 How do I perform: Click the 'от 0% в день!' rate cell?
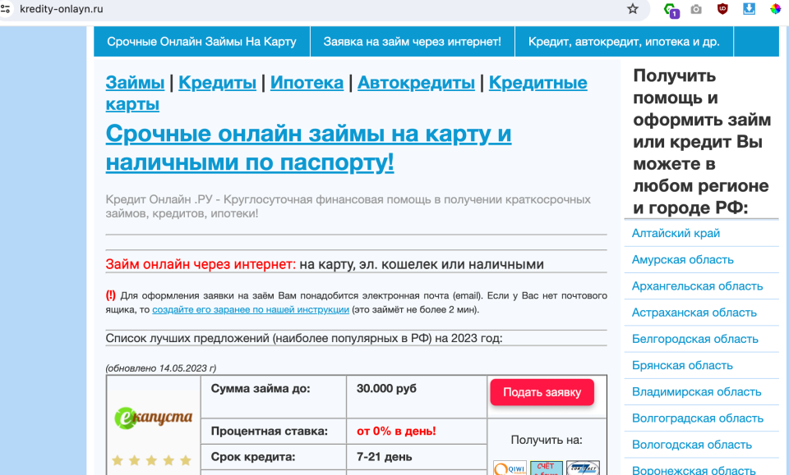pos(417,432)
